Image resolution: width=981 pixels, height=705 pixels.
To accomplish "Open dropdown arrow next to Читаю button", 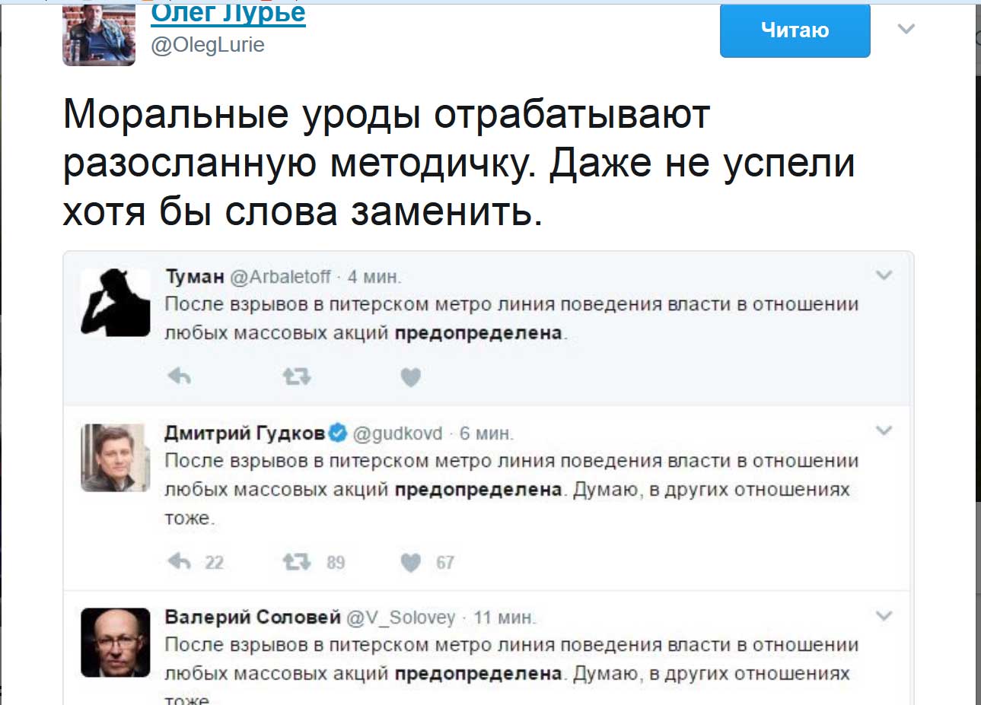I will click(906, 30).
